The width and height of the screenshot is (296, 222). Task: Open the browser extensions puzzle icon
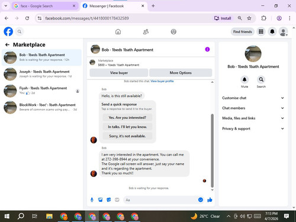[263, 18]
